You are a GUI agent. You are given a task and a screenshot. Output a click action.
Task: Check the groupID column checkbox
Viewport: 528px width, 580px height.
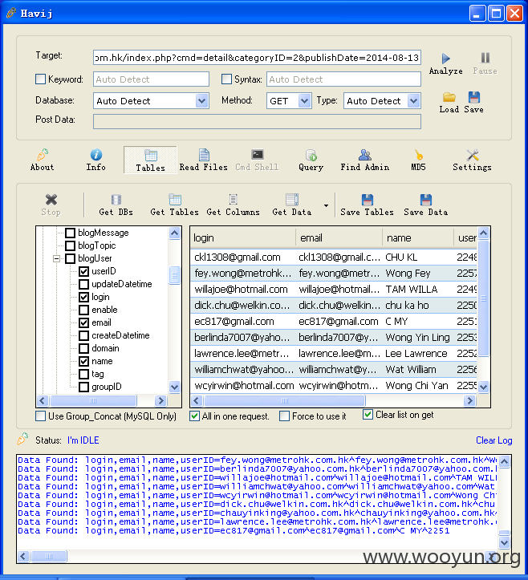tap(84, 387)
